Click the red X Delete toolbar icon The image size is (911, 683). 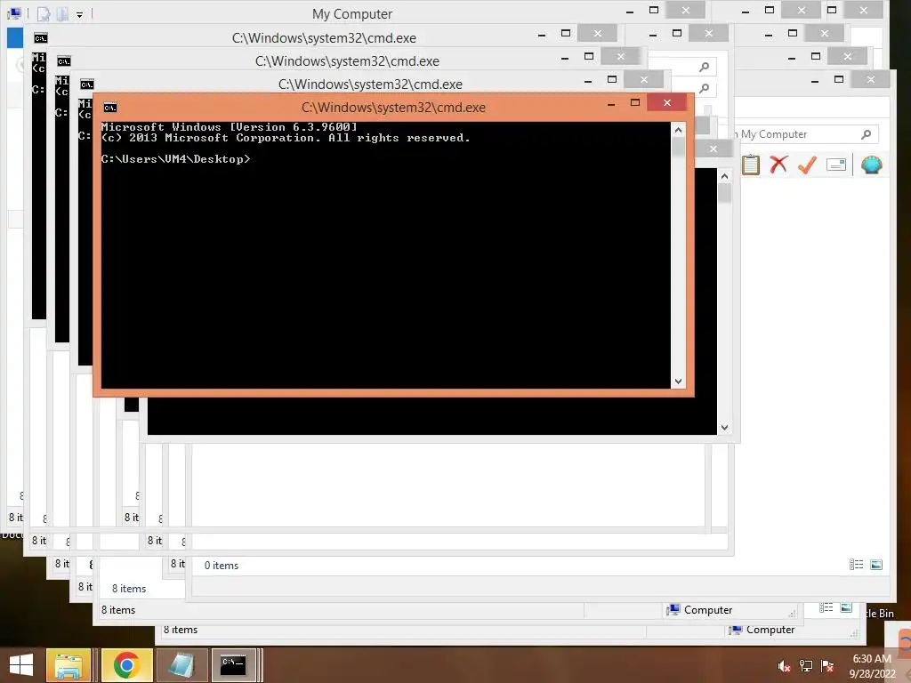point(778,165)
